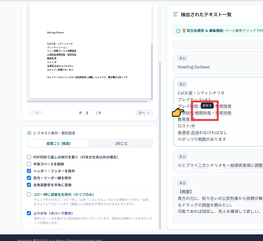Image resolution: width=263 pixels, height=241 pixels.
Task: Disable ふりがな（ホバーで表示） checkbox
Action: (x=29, y=213)
